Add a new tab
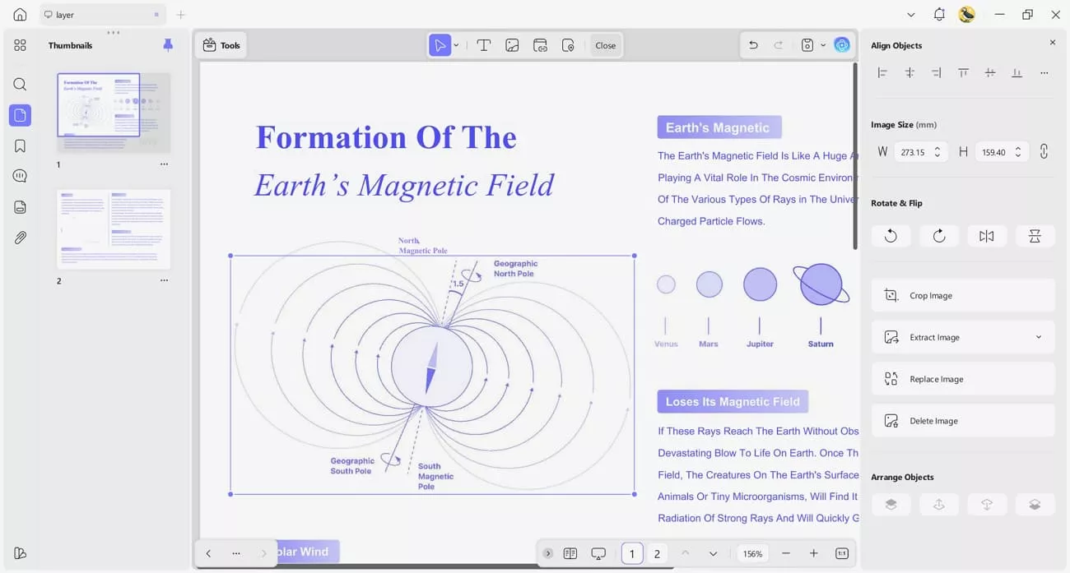 pyautogui.click(x=181, y=15)
